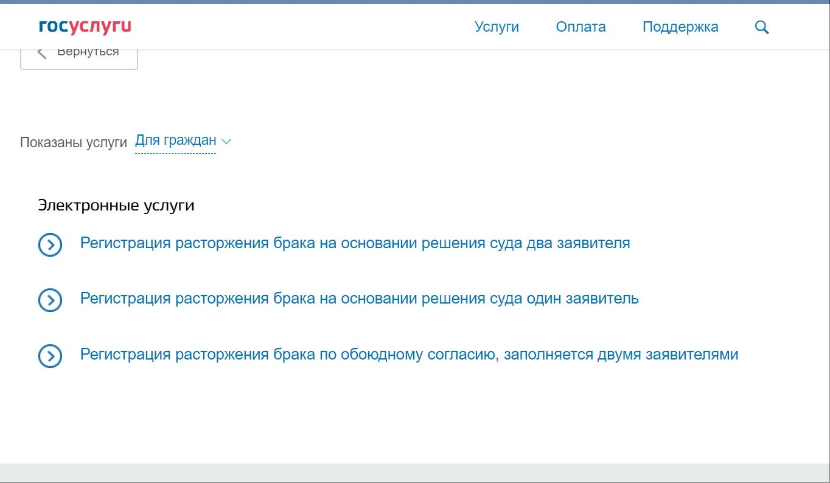Open the Услуги menu
Screen dimensions: 830x483
tap(497, 27)
